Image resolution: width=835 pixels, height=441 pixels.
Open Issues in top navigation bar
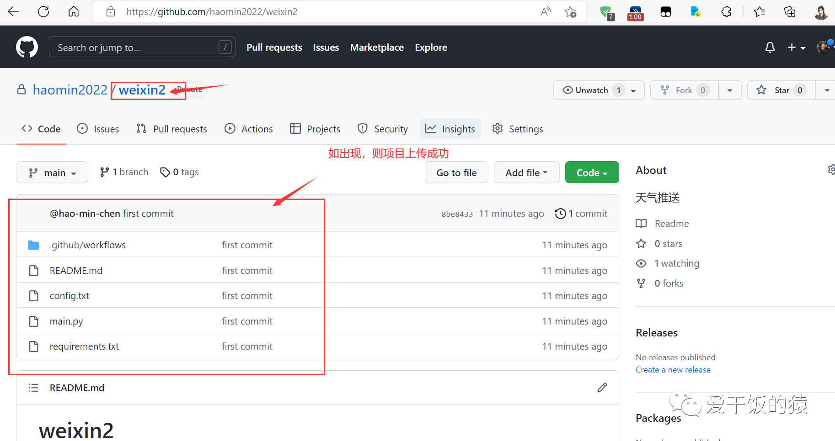(x=326, y=47)
